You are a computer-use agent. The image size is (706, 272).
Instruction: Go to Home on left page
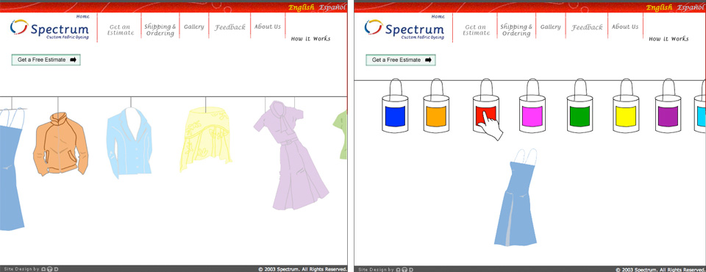pyautogui.click(x=83, y=17)
